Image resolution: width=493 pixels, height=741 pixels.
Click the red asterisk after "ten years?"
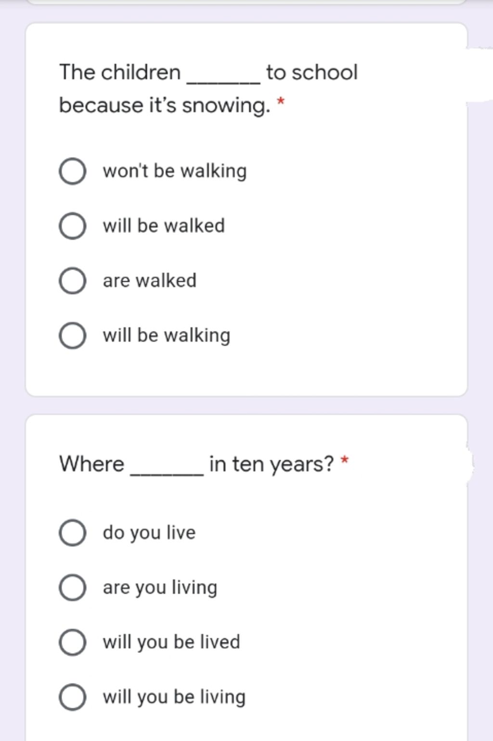tap(344, 460)
